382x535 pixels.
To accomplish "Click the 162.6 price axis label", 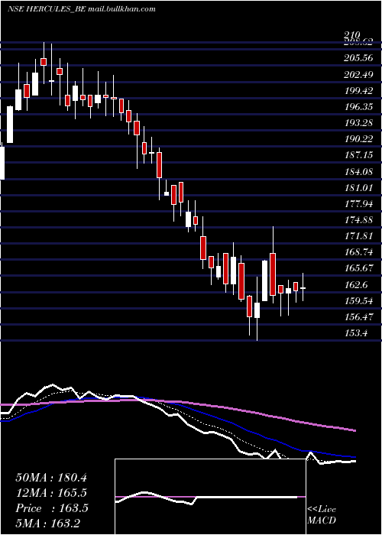I will (356, 285).
